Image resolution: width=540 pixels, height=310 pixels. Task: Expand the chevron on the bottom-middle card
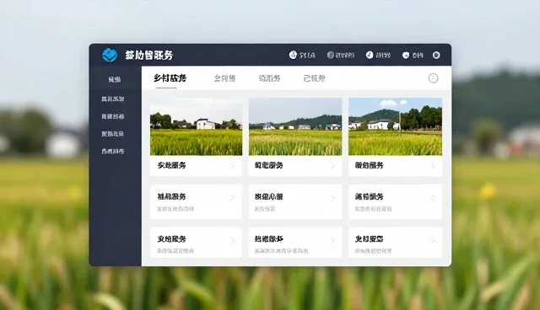(332, 240)
